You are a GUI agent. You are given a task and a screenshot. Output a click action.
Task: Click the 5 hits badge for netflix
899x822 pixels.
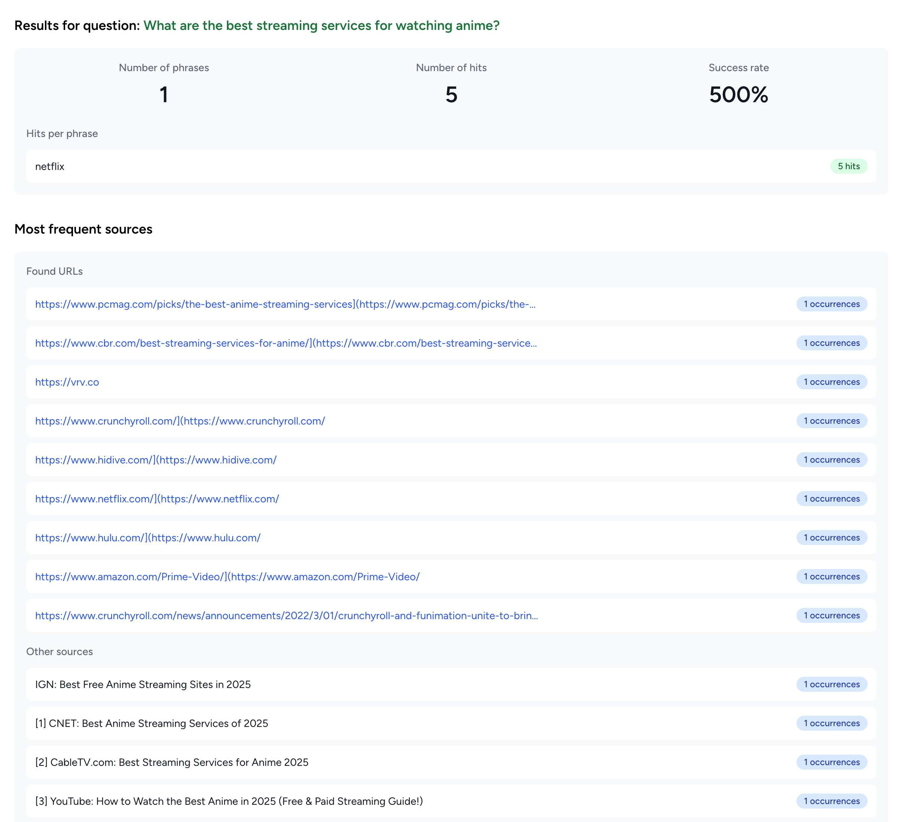click(x=848, y=166)
